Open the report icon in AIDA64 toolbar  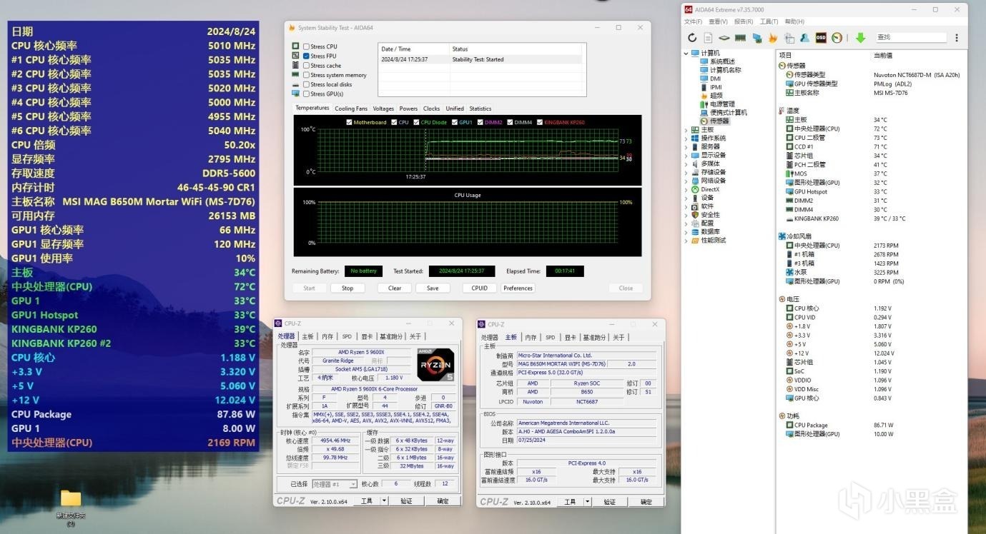tap(708, 38)
